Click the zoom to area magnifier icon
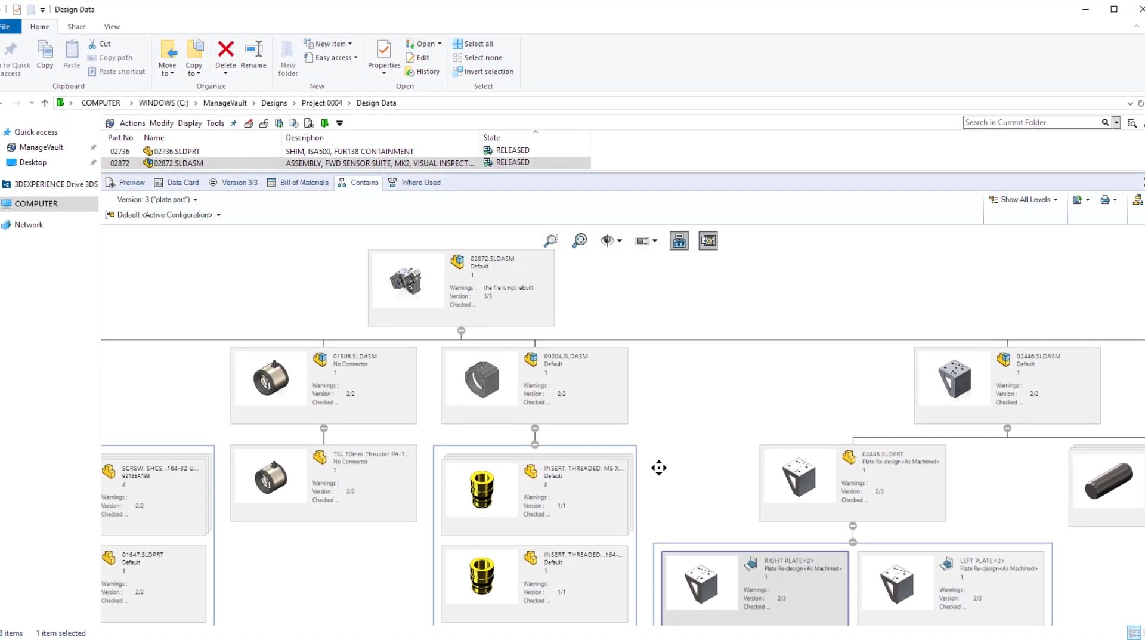 pos(550,240)
